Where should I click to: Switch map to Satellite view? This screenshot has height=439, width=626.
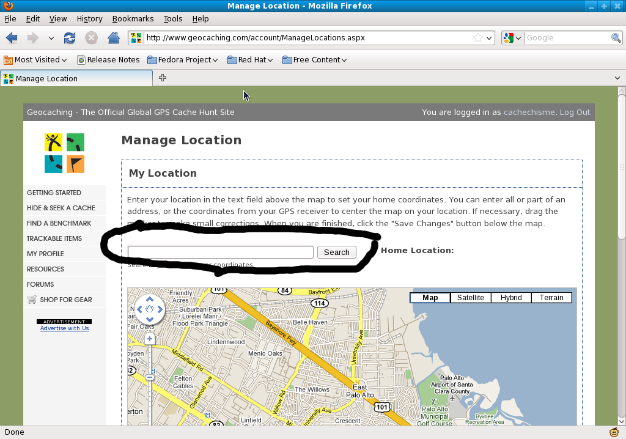(x=470, y=298)
